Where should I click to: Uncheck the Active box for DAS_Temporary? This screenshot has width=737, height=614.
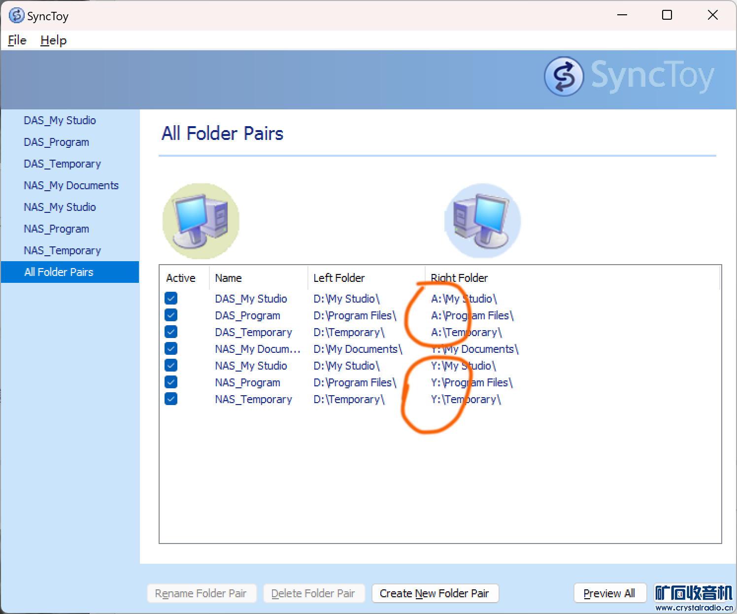pos(171,332)
